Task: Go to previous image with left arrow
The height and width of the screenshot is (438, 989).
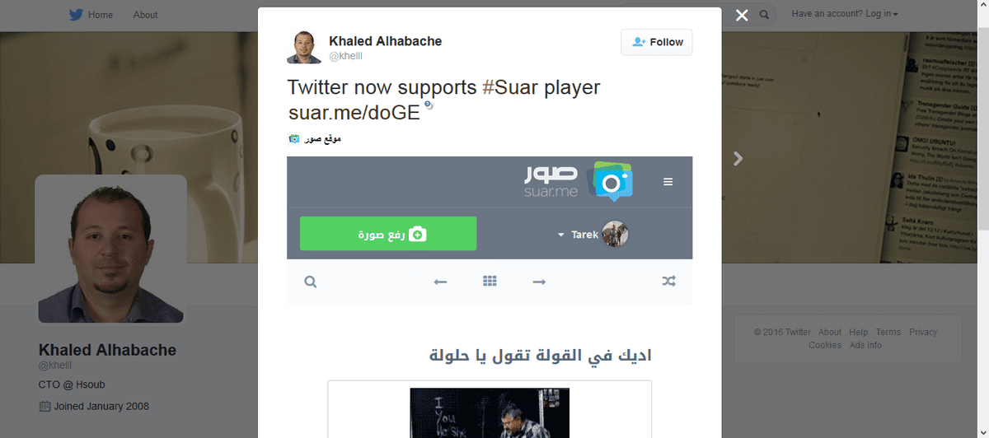Action: point(440,282)
